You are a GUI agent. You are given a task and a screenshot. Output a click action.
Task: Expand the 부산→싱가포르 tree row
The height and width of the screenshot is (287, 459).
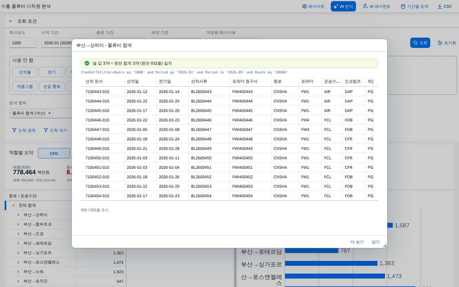[x=18, y=253]
